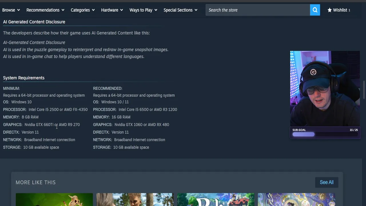The image size is (366, 206).
Task: Open the Browse dropdown menu
Action: tap(11, 10)
